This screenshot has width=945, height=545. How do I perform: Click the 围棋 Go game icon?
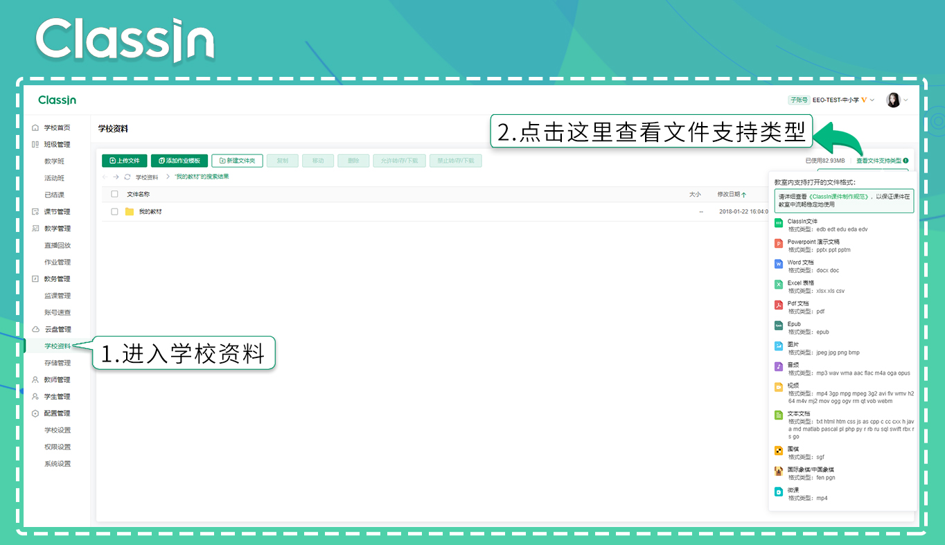point(779,451)
